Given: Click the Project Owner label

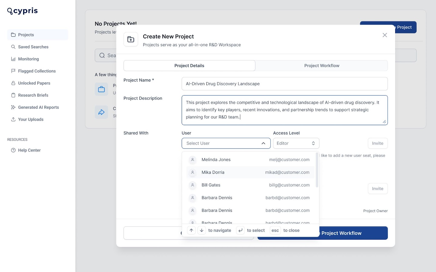Looking at the screenshot, I should tap(375, 211).
